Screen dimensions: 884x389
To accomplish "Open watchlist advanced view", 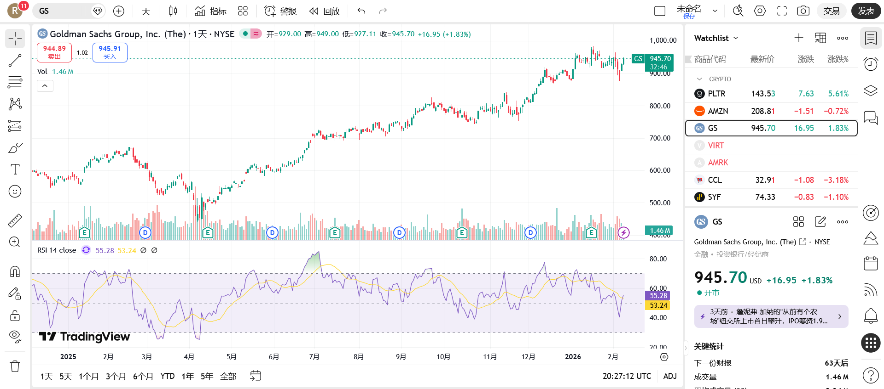I will tap(820, 38).
